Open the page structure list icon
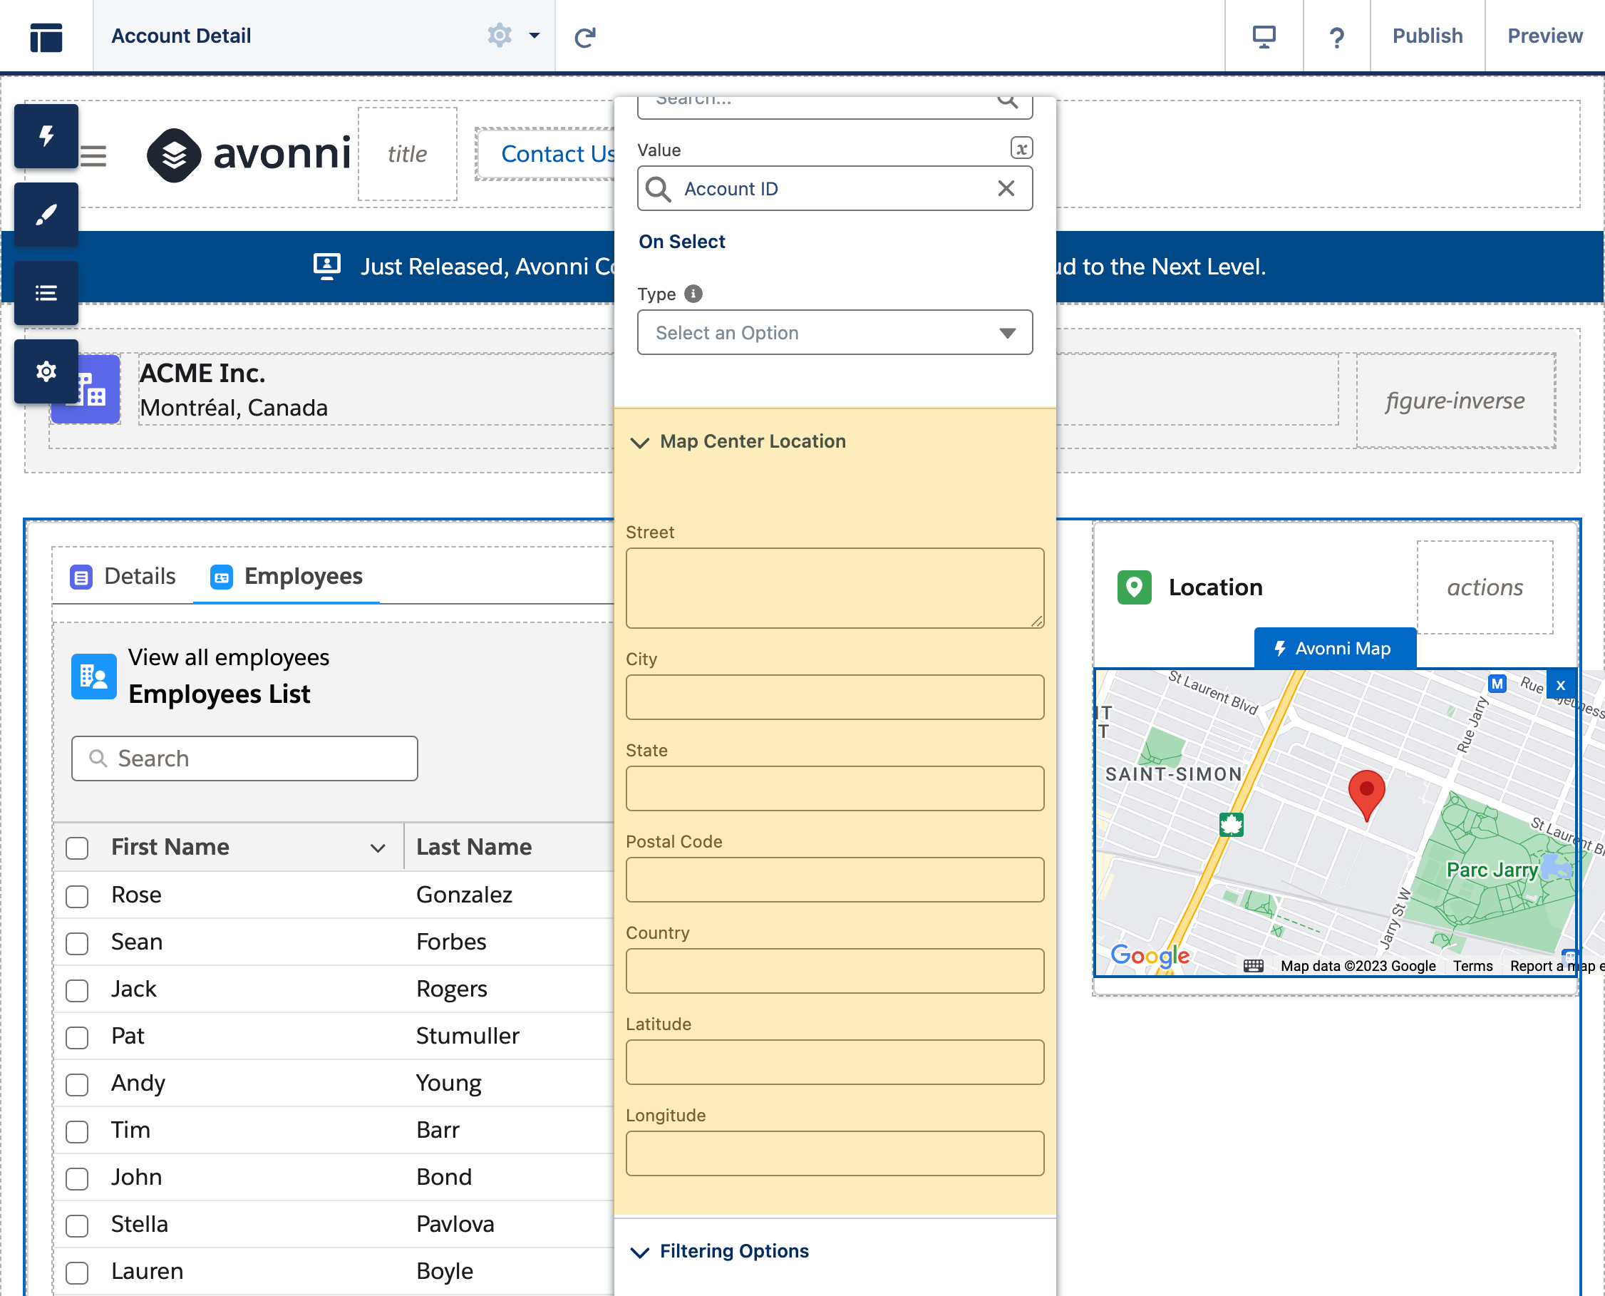Viewport: 1605px width, 1296px height. point(46,293)
